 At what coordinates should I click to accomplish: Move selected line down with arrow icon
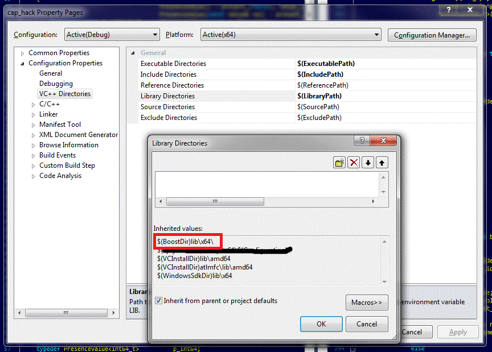tap(368, 162)
